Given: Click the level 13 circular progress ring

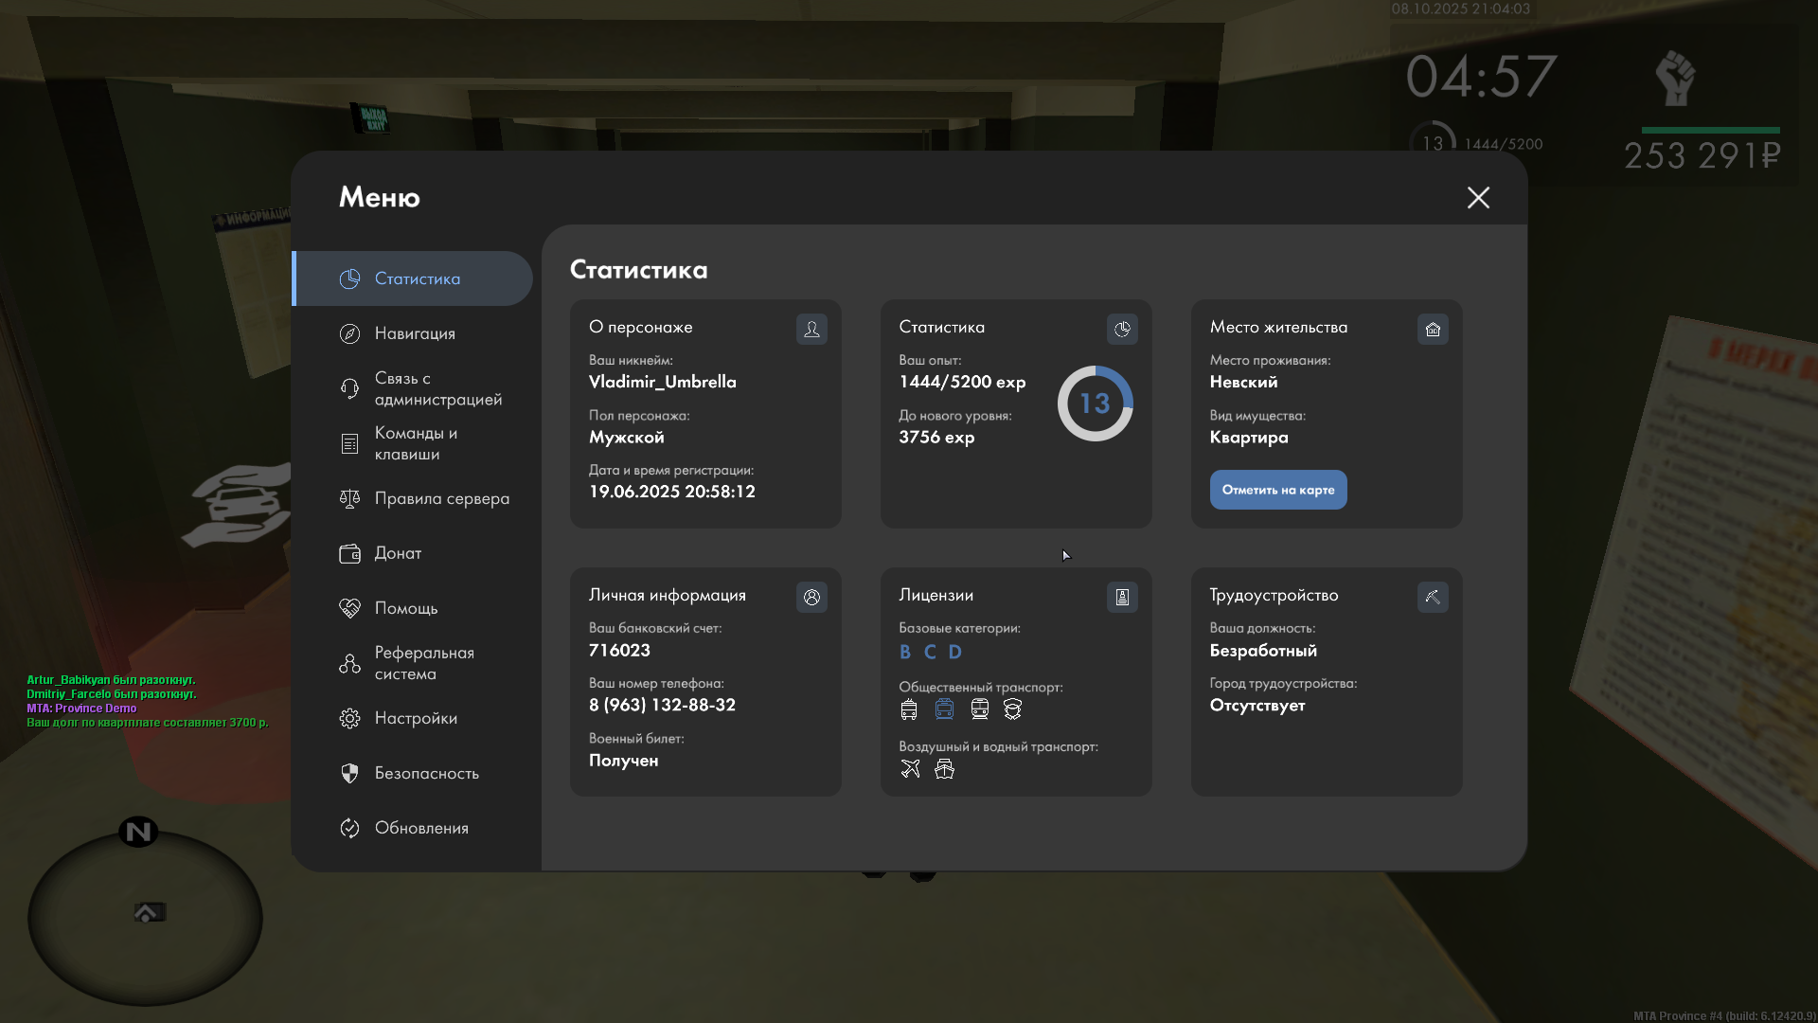Looking at the screenshot, I should 1095,404.
